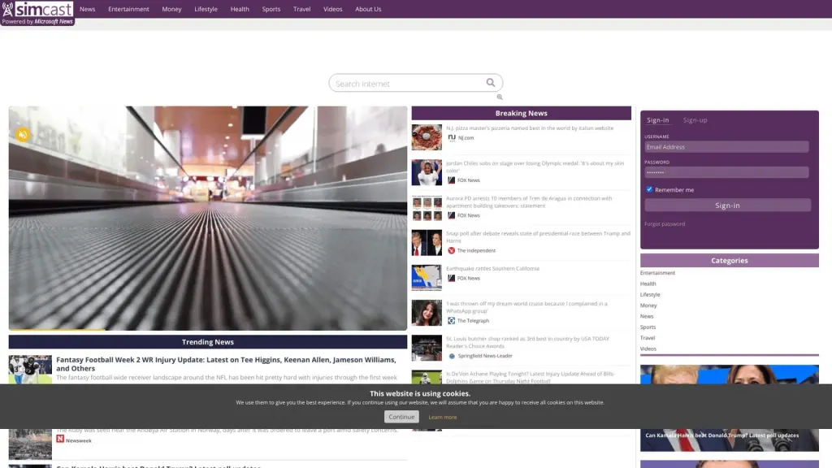The width and height of the screenshot is (832, 468).
Task: Click The Independent source icon
Action: (451, 250)
